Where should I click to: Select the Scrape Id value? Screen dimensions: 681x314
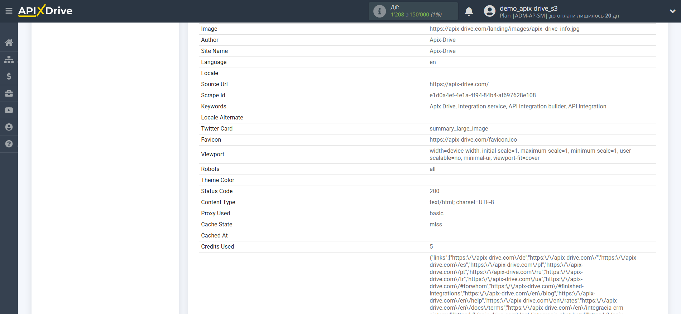click(483, 95)
